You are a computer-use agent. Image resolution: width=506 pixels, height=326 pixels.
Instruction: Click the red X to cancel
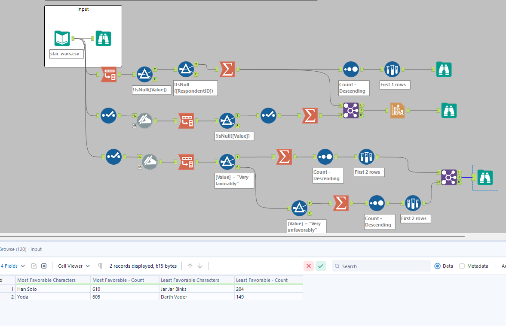click(x=308, y=266)
